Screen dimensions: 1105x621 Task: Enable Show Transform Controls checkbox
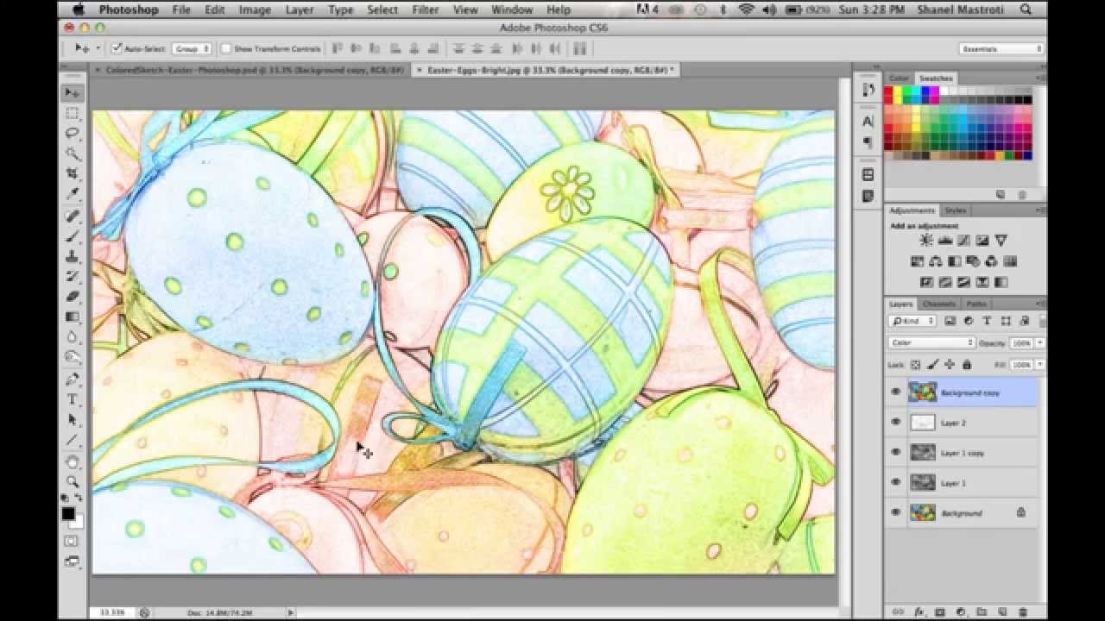click(226, 49)
